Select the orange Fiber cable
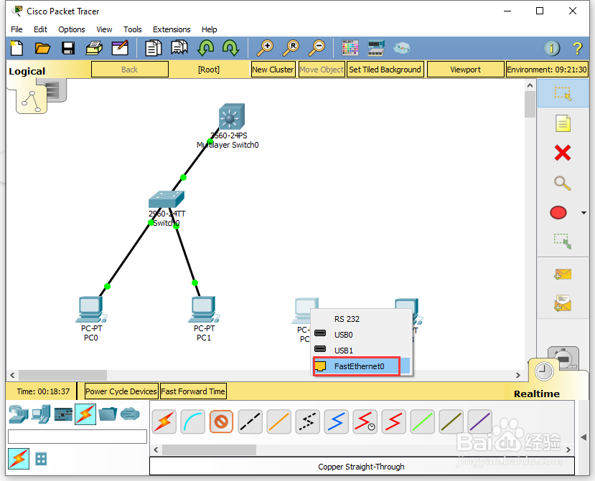Image resolution: width=595 pixels, height=481 pixels. (x=279, y=422)
